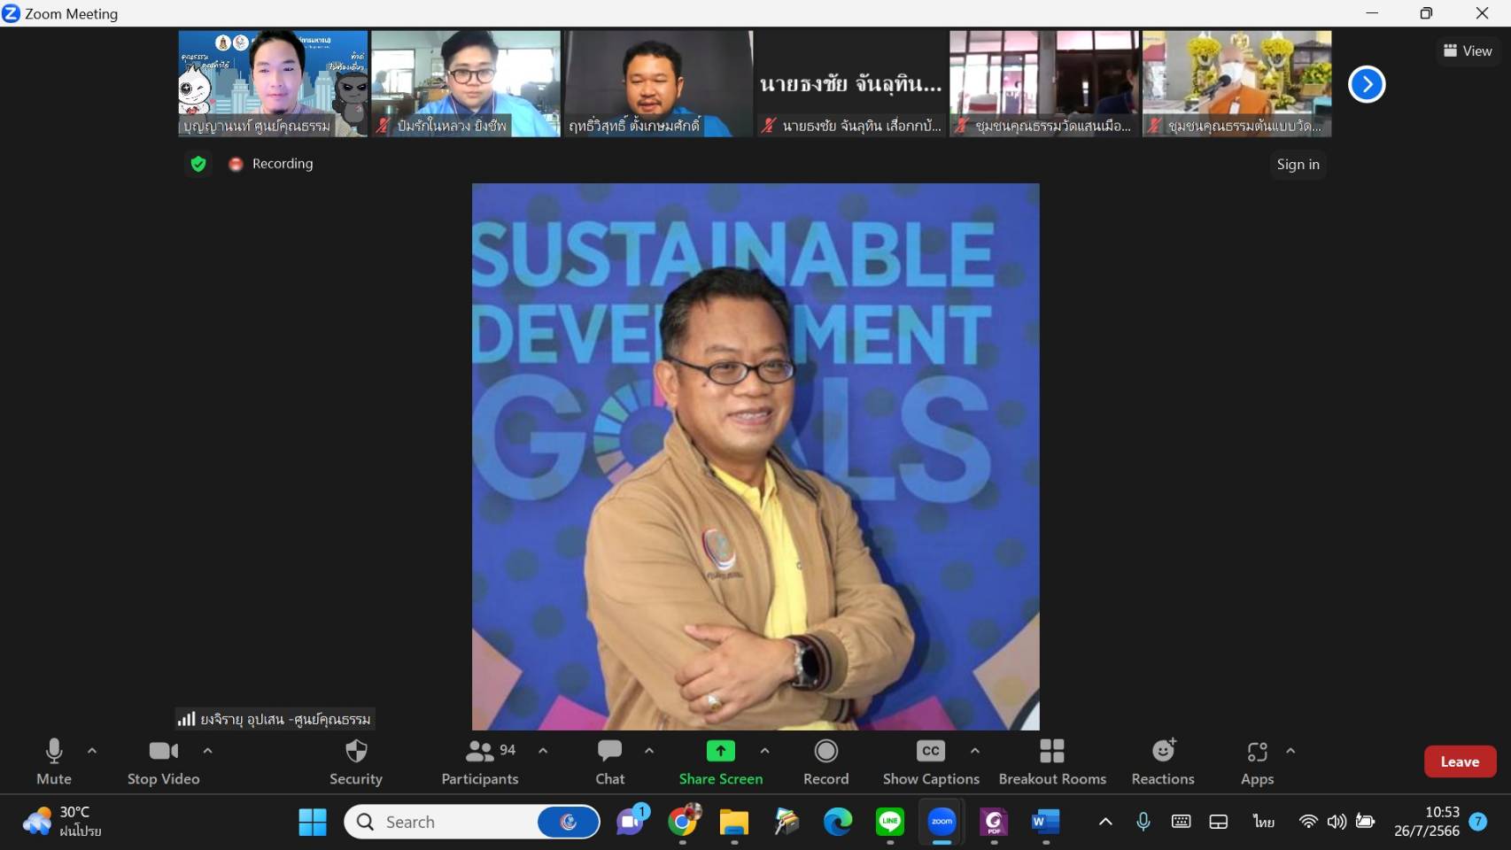This screenshot has height=850, width=1511.
Task: Click the green encryption shield icon
Action: 198,164
